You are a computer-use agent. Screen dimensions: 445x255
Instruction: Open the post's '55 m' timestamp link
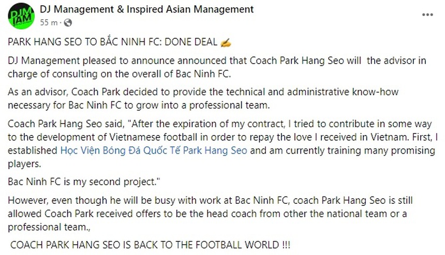(48, 22)
